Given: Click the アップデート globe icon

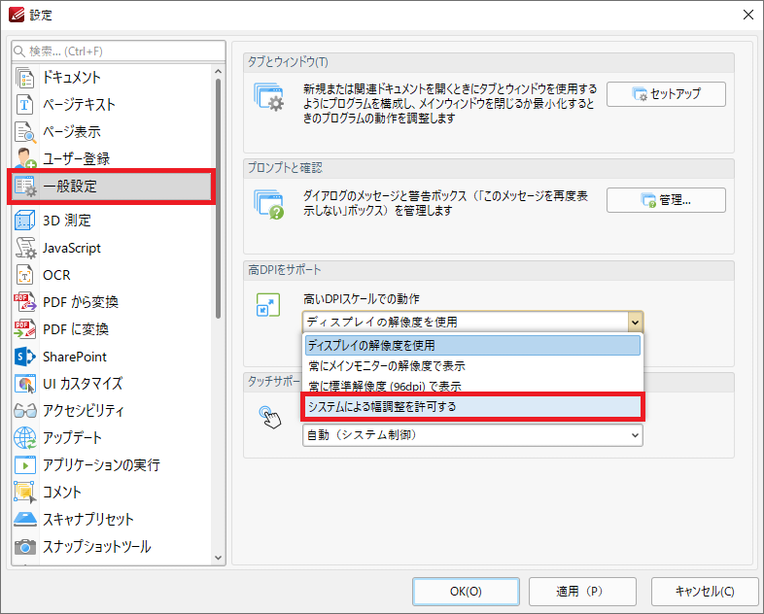Looking at the screenshot, I should (25, 438).
